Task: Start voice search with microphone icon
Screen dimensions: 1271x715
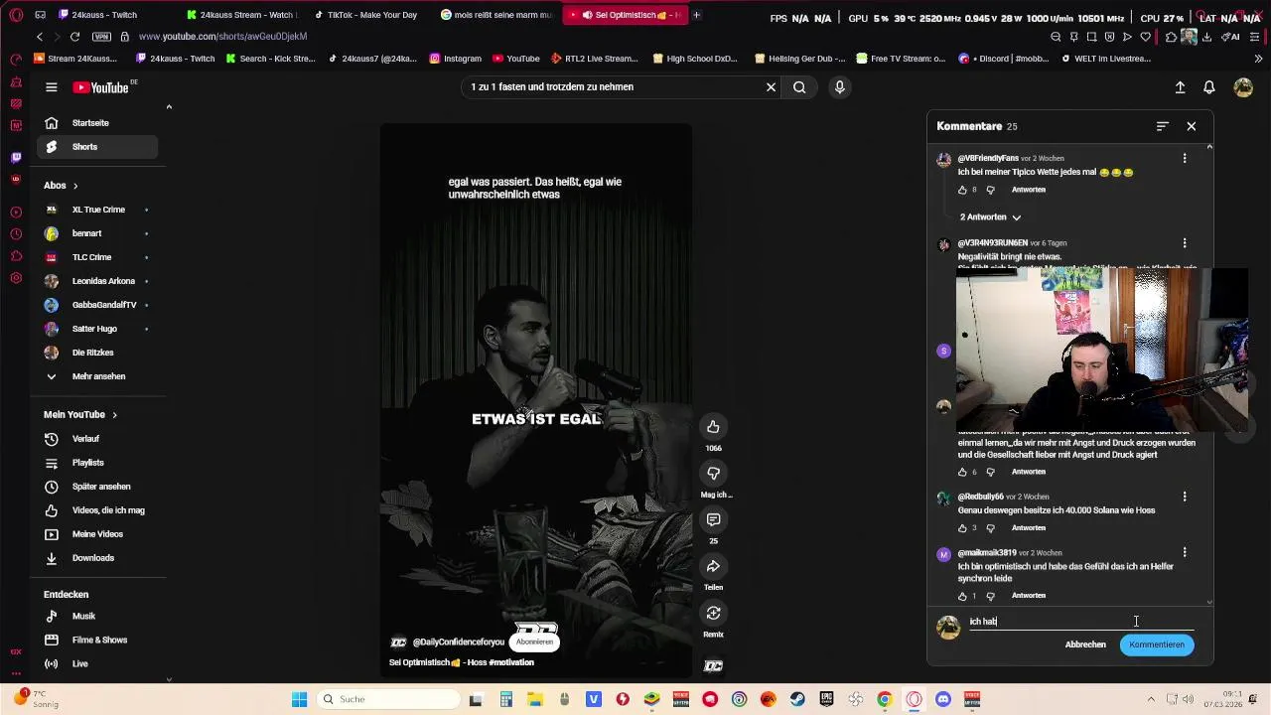Action: [x=839, y=87]
